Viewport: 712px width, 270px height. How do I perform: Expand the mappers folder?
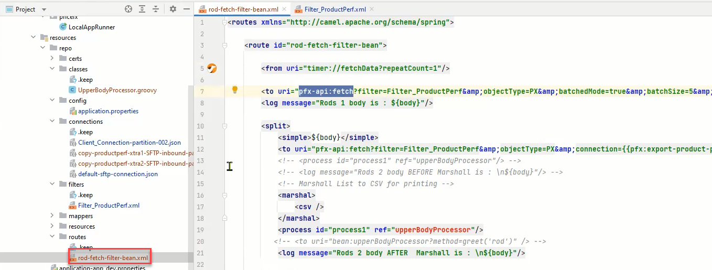pyautogui.click(x=52, y=216)
